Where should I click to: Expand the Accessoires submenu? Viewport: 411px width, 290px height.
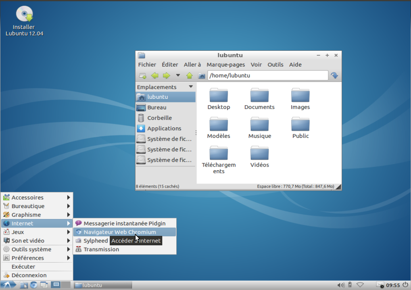click(37, 198)
